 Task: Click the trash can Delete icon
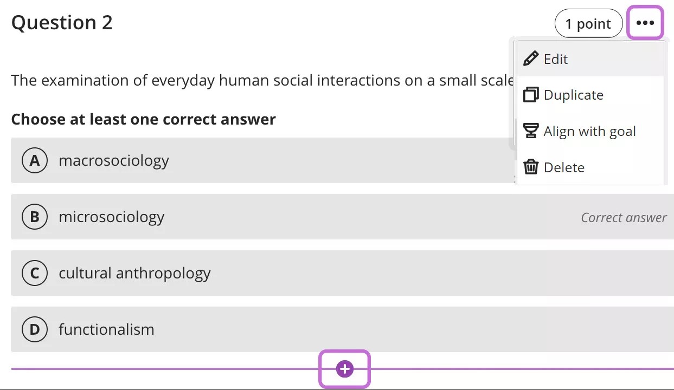click(530, 167)
